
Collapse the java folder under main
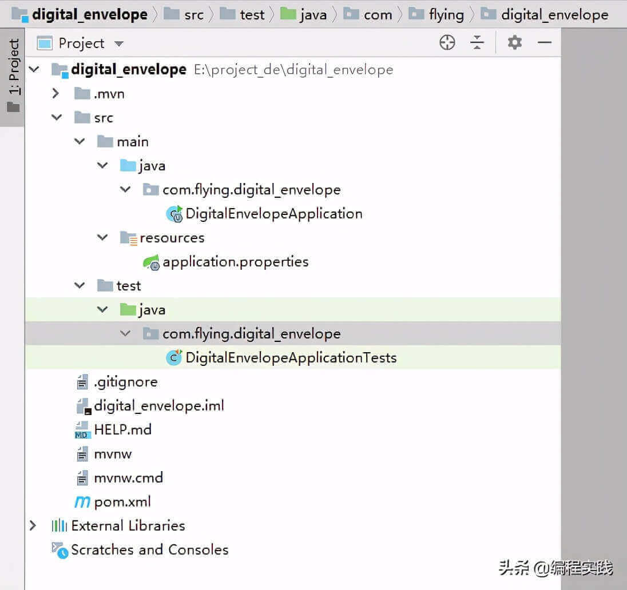pos(102,165)
